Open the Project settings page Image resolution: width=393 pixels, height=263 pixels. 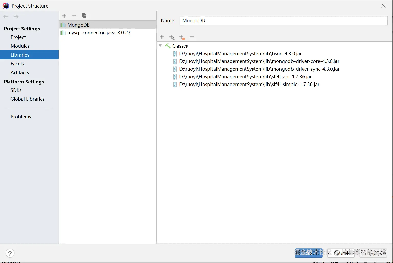[x=18, y=37]
